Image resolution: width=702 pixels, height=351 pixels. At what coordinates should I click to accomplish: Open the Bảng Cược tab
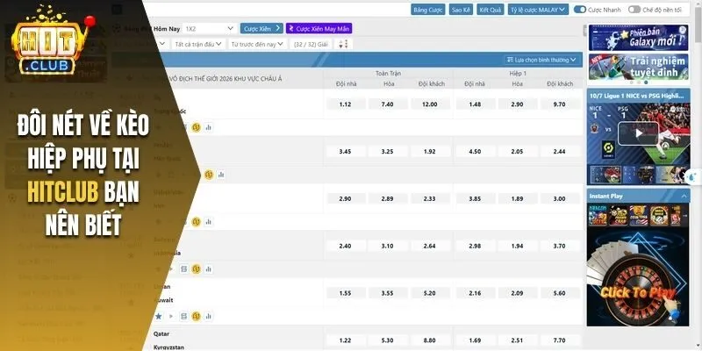pyautogui.click(x=428, y=10)
